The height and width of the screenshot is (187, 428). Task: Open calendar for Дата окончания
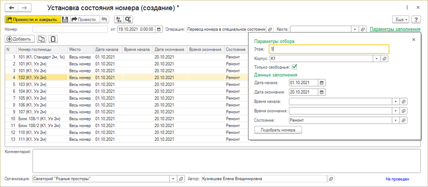pyautogui.click(x=322, y=92)
